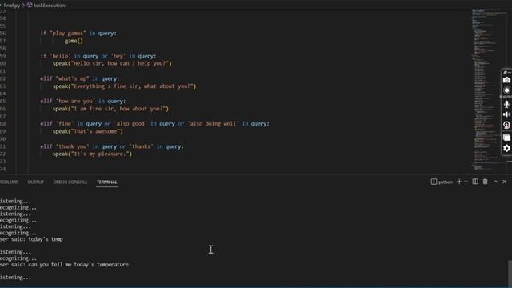Click the "It's my pleasure." speak line
The width and height of the screenshot is (512, 288).
click(93, 154)
